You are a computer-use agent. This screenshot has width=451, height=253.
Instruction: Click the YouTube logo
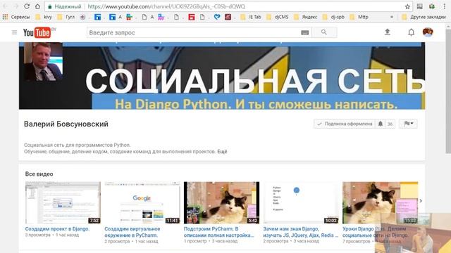(x=37, y=32)
